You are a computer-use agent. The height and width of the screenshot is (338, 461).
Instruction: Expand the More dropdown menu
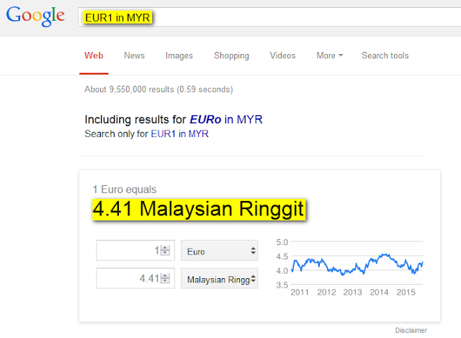(330, 55)
